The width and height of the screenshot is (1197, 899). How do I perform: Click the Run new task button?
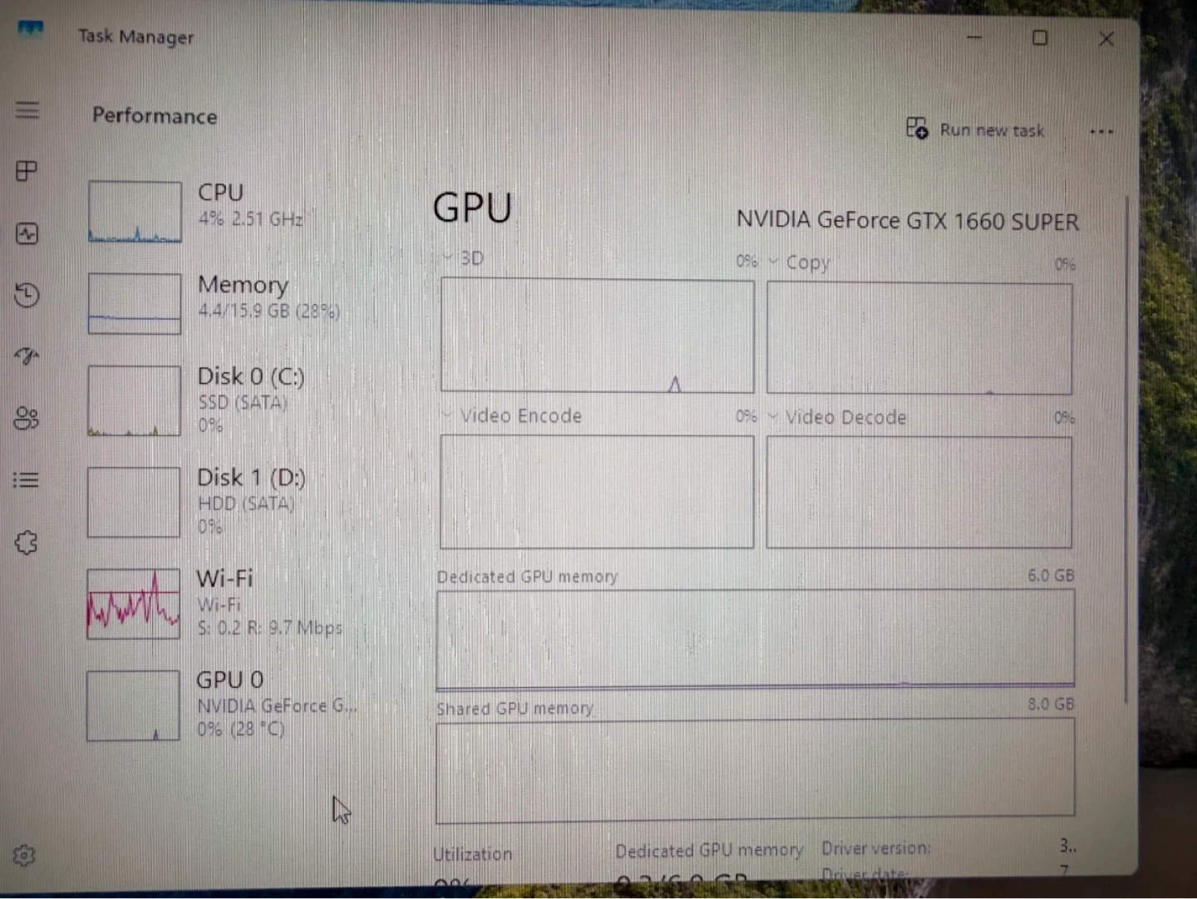(976, 130)
